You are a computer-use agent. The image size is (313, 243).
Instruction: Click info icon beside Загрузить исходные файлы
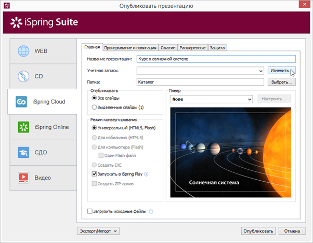[x=151, y=211]
